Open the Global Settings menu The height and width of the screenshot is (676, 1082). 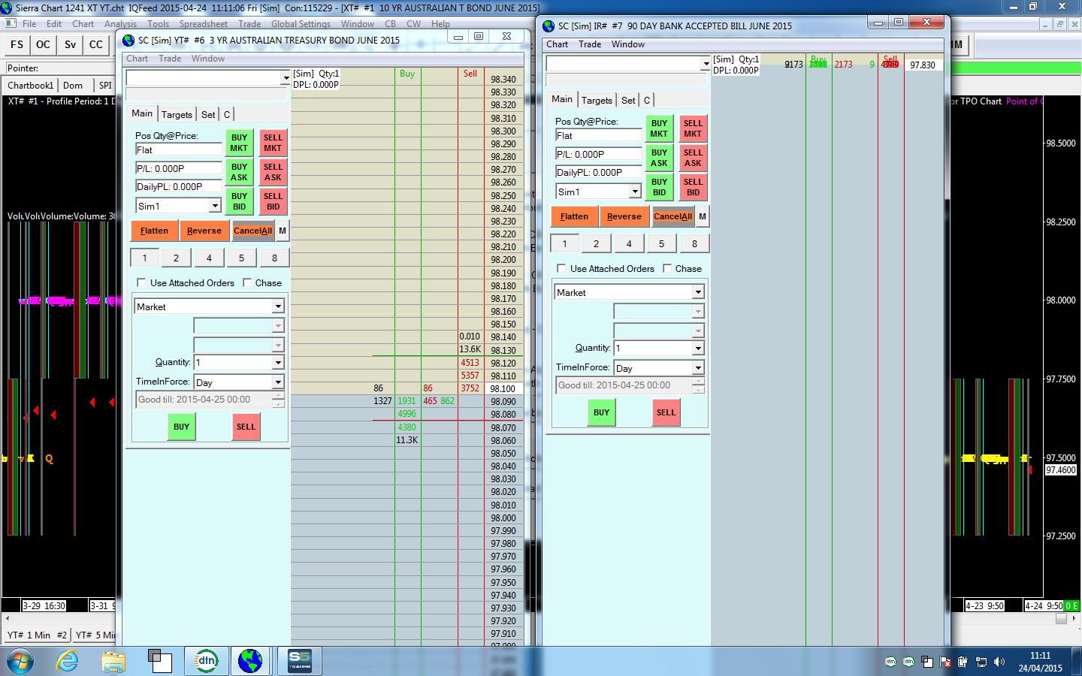pyautogui.click(x=301, y=24)
